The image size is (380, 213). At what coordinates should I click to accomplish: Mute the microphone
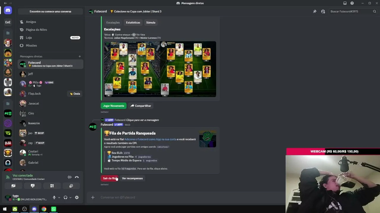pyautogui.click(x=54, y=198)
